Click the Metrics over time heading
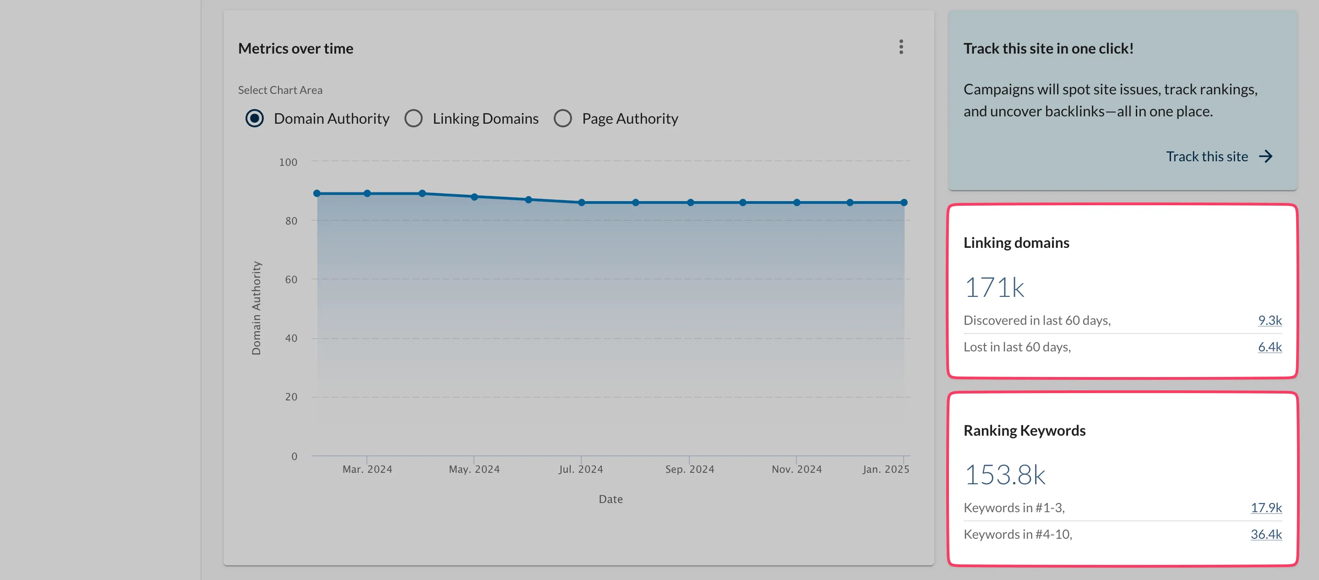 click(x=295, y=48)
